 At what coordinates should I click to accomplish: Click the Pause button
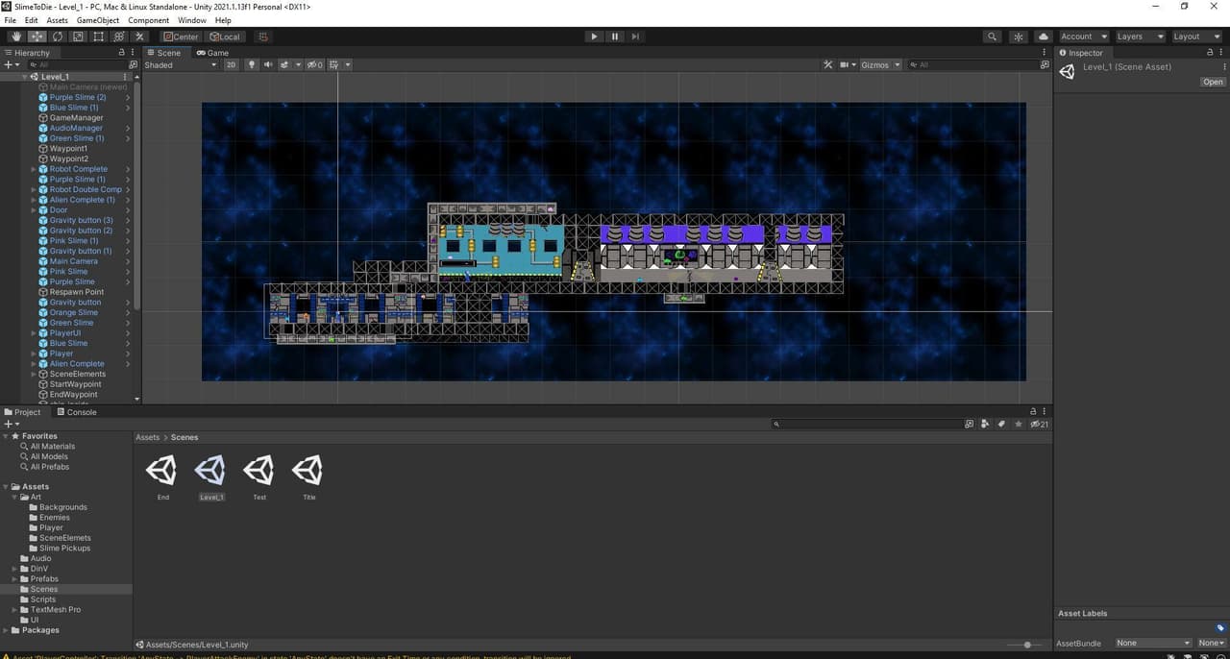click(615, 37)
